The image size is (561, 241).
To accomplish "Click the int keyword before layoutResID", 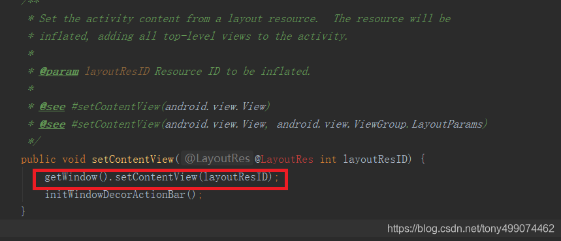I will point(328,159).
